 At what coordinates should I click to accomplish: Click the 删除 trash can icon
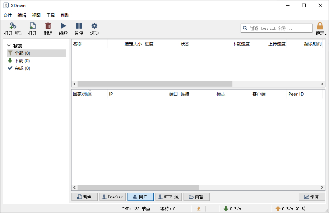(48, 26)
